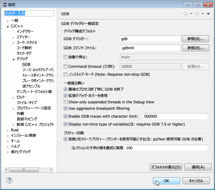Click the tree scrollbar left arrow

[6, 170]
